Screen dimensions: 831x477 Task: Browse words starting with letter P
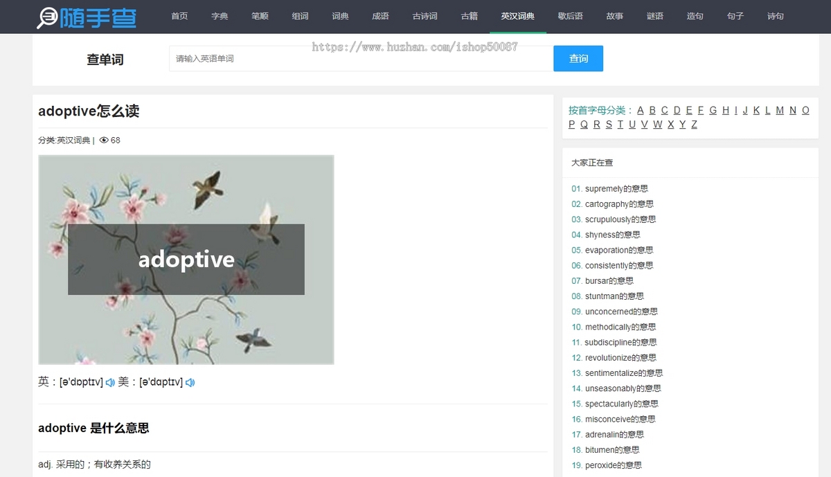(x=572, y=125)
